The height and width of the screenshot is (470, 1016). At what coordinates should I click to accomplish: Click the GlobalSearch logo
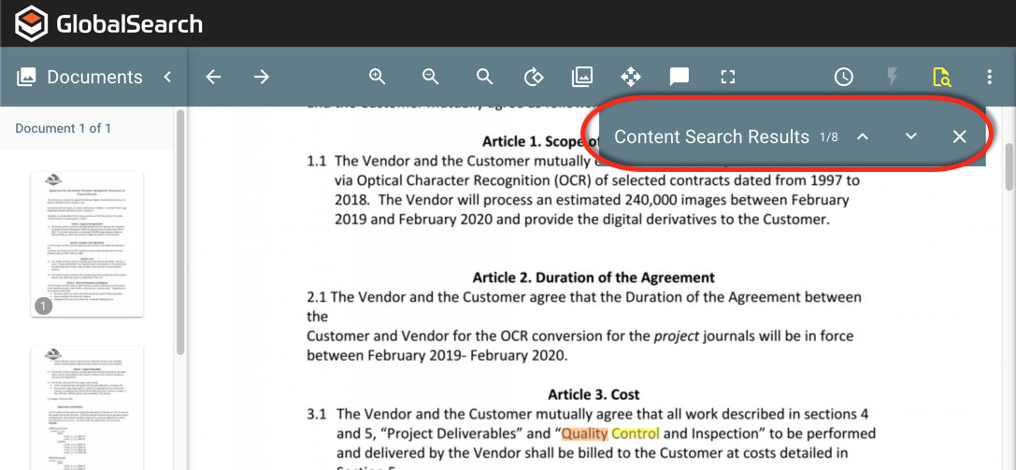pos(109,23)
